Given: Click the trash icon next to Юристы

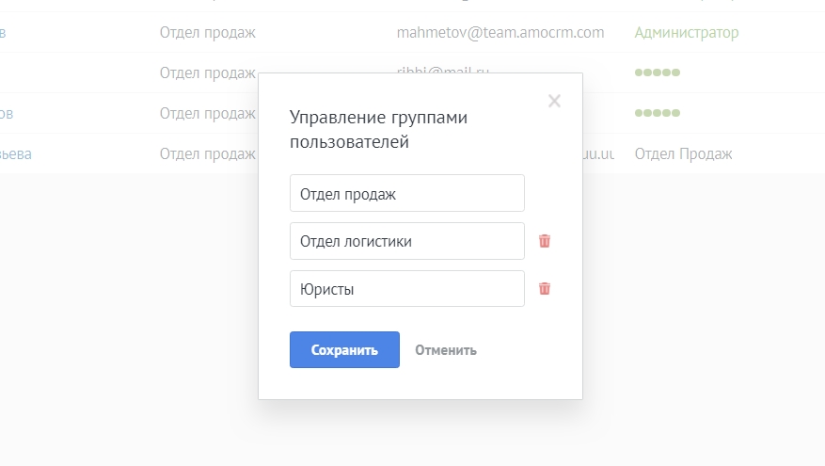Looking at the screenshot, I should (x=545, y=289).
